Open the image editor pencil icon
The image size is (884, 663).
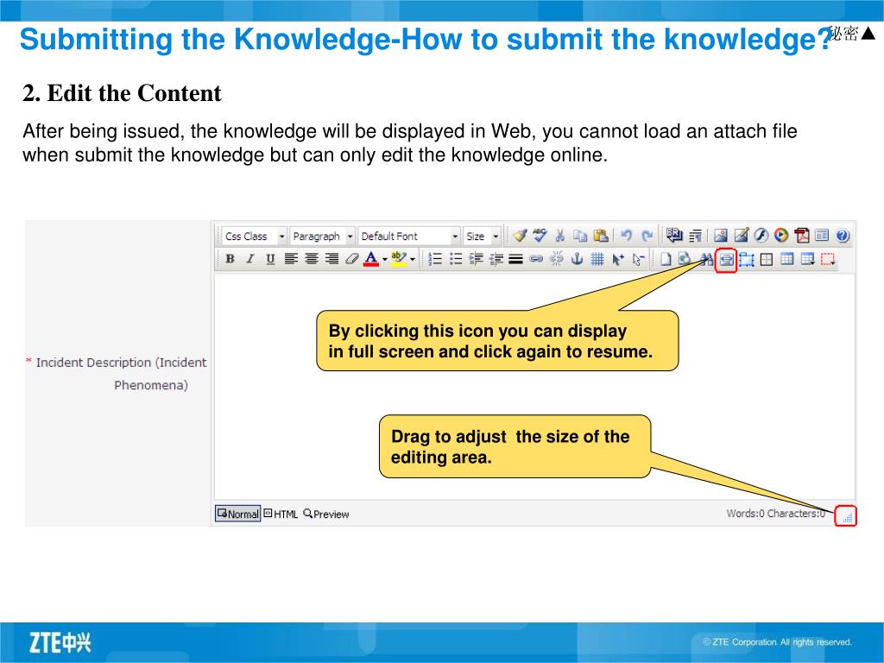pyautogui.click(x=742, y=235)
